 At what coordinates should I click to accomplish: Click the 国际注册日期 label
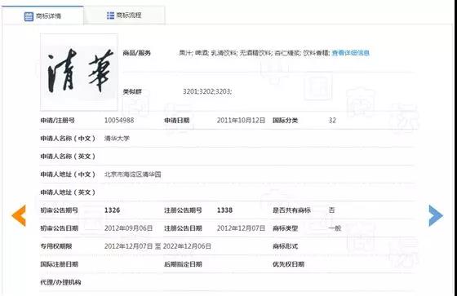point(59,264)
